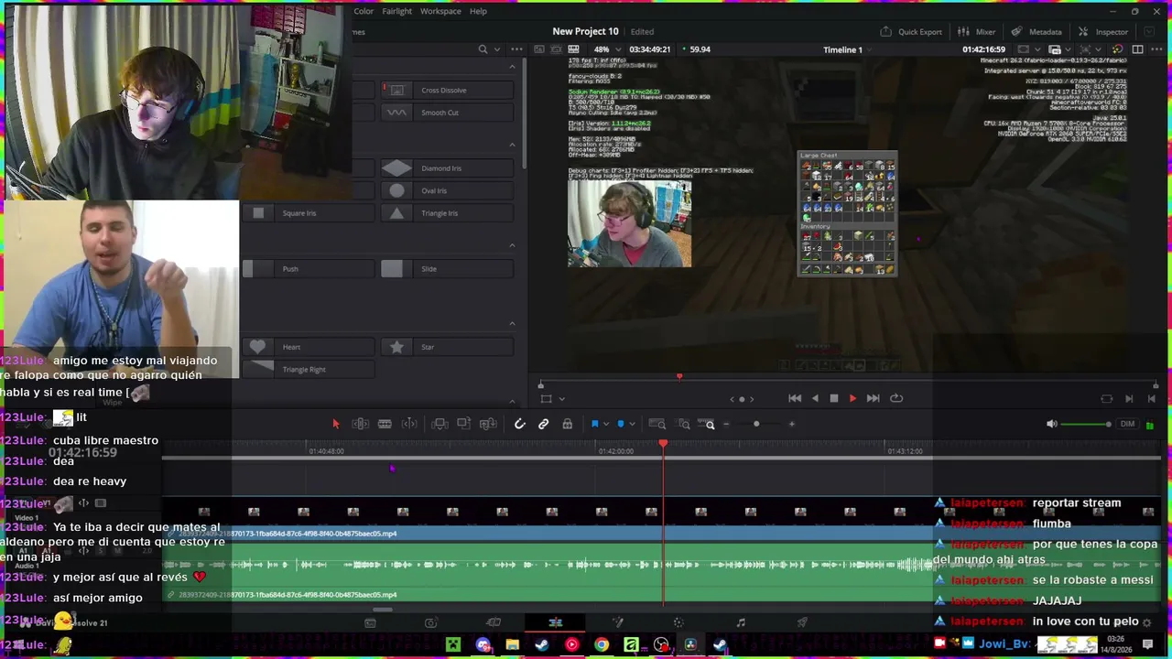The height and width of the screenshot is (659, 1172).
Task: Mute audio with the speaker icon
Action: (1051, 424)
